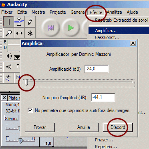149x149 pixels.
Task: Open the Genera menu
Action: (x=77, y=12)
